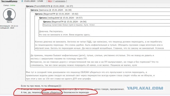Image resolution: width=170 pixels, height=96 pixels.
Task: Click the innermost quote 'Пешеход талантливо бежал'
Action: point(69,25)
